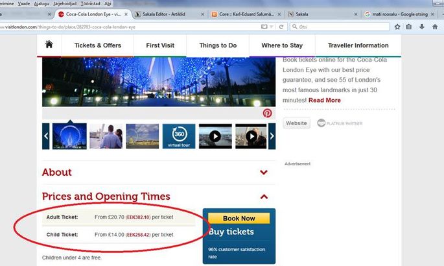Open the 360 virtual tour thumbnail

pos(179,136)
